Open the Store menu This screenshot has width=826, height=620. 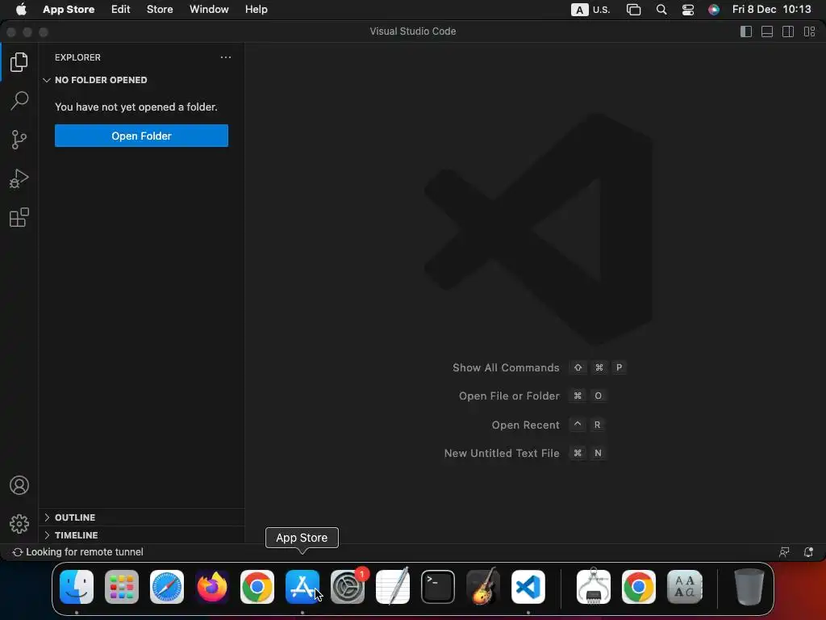tap(160, 10)
